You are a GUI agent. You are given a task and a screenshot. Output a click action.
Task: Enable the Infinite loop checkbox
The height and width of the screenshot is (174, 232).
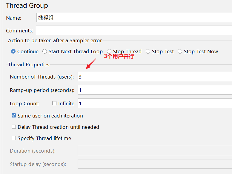(x=54, y=103)
